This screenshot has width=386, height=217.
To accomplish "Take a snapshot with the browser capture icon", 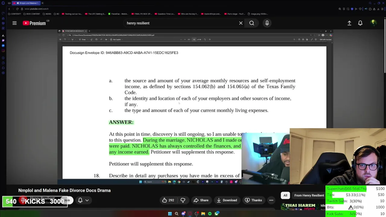I will point(348,9).
